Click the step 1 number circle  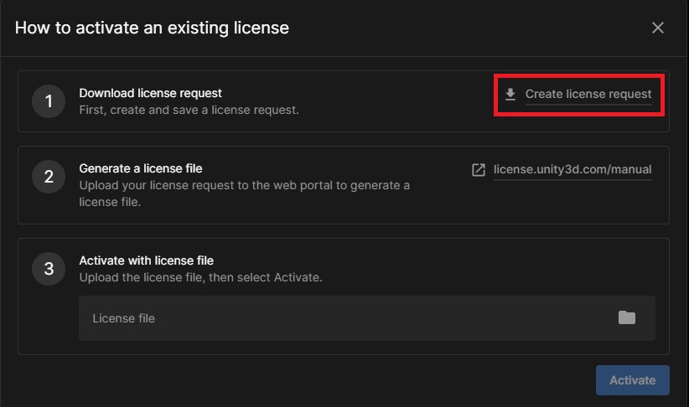49,101
